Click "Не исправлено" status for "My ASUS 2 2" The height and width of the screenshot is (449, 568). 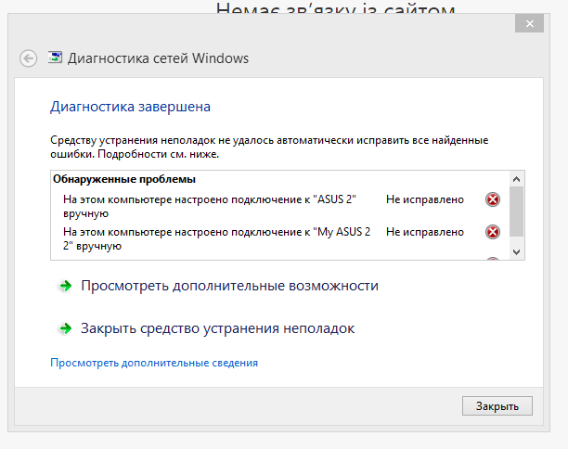click(x=425, y=232)
